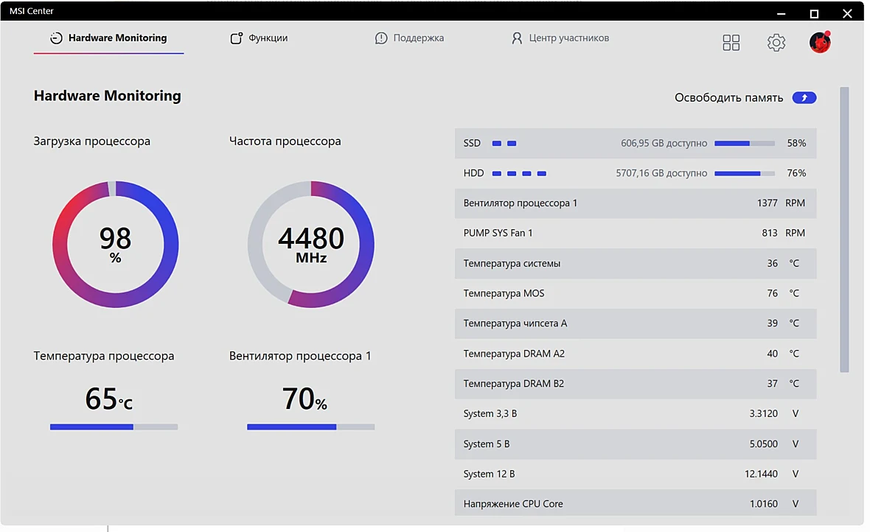Click the CPU temperature progress bar
This screenshot has height=532, width=870.
coord(114,427)
